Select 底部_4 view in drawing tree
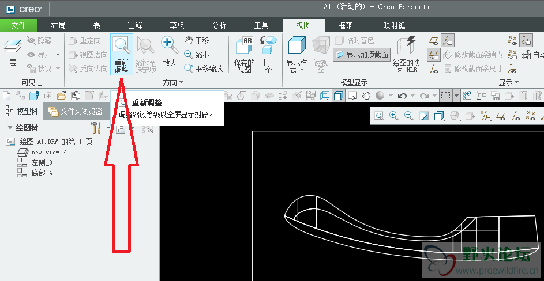This screenshot has width=544, height=281. pyautogui.click(x=35, y=173)
